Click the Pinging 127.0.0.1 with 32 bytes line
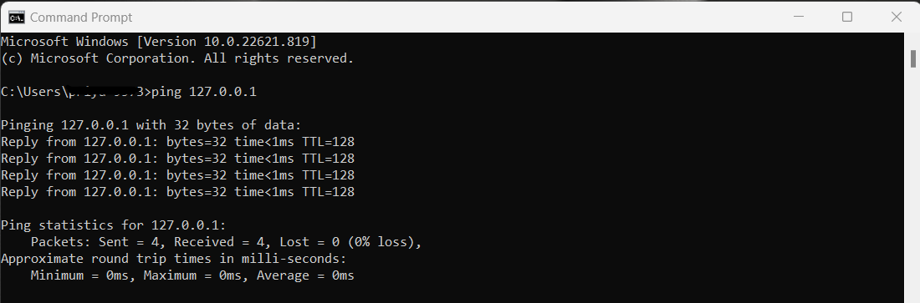Viewport: 920px width, 303px height. [151, 125]
